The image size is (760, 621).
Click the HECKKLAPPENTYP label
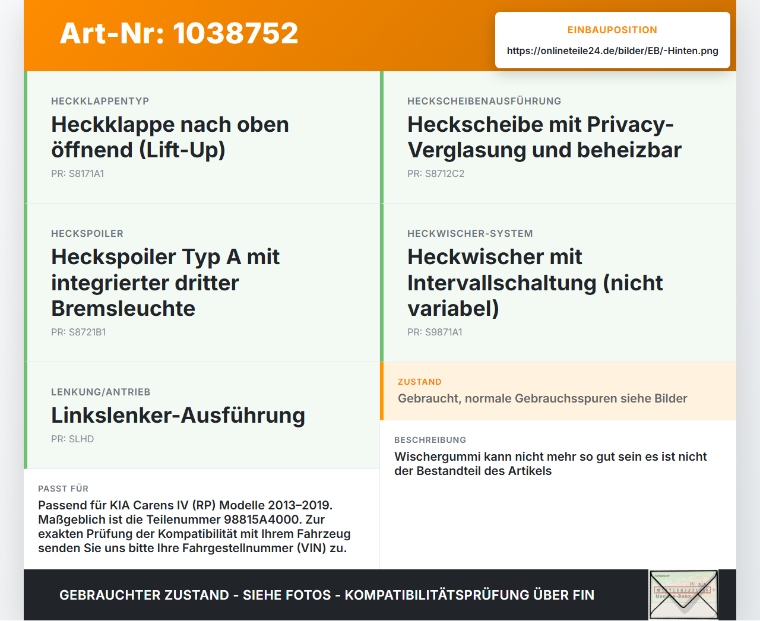(100, 101)
